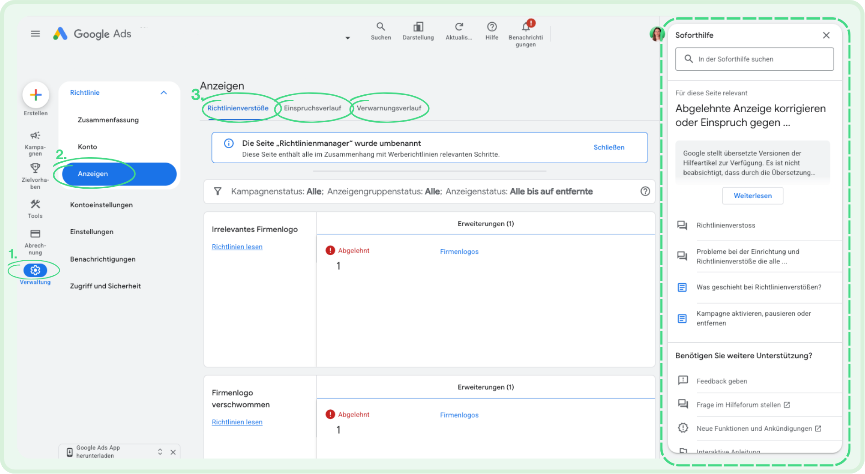Switch to the Verwarnungsverlauf tab
The image size is (865, 474).
(389, 108)
